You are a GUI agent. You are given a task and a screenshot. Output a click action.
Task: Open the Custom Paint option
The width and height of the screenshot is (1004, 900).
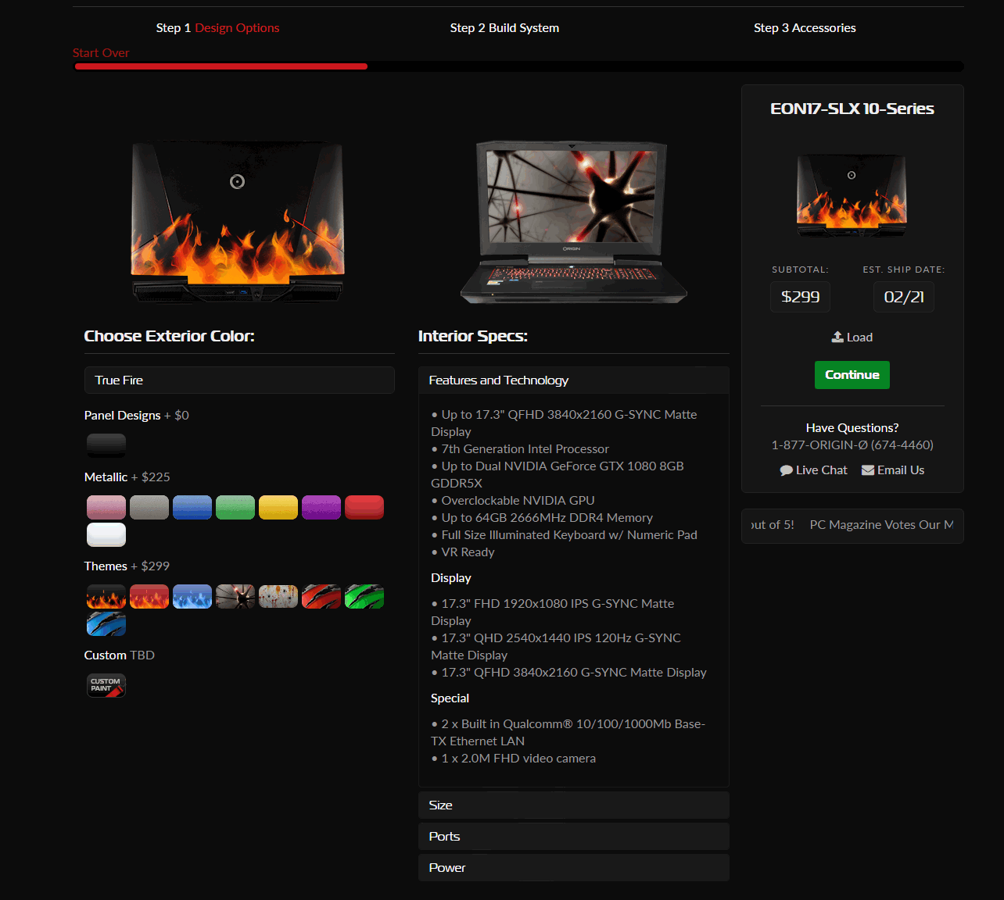coord(106,685)
